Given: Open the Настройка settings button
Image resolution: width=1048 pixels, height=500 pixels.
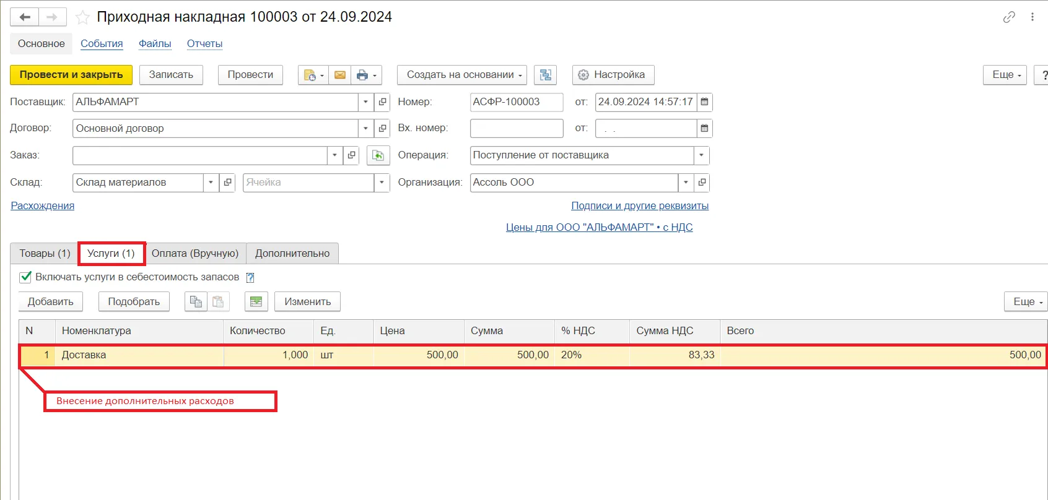Looking at the screenshot, I should tap(613, 75).
